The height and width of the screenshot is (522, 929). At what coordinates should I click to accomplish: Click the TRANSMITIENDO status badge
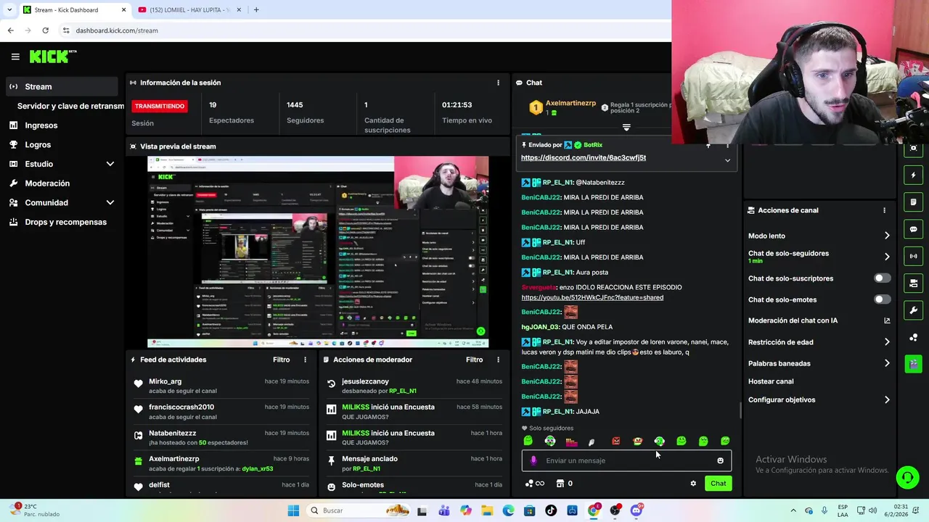(x=160, y=106)
